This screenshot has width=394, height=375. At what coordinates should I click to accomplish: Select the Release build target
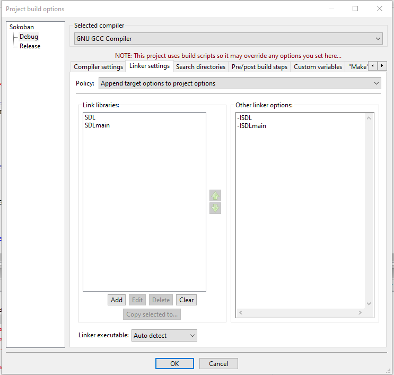[30, 46]
